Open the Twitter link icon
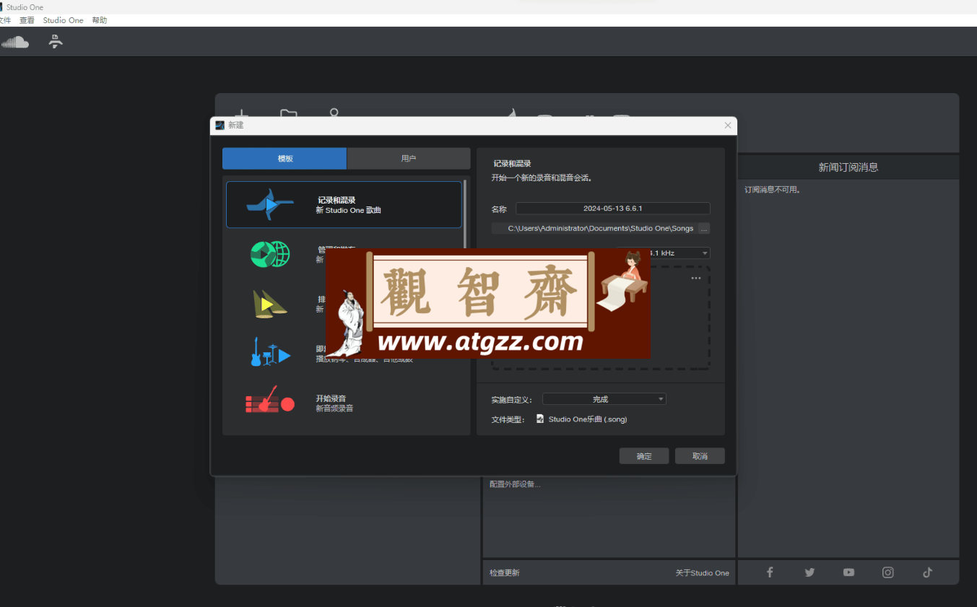The image size is (977, 607). coord(809,572)
